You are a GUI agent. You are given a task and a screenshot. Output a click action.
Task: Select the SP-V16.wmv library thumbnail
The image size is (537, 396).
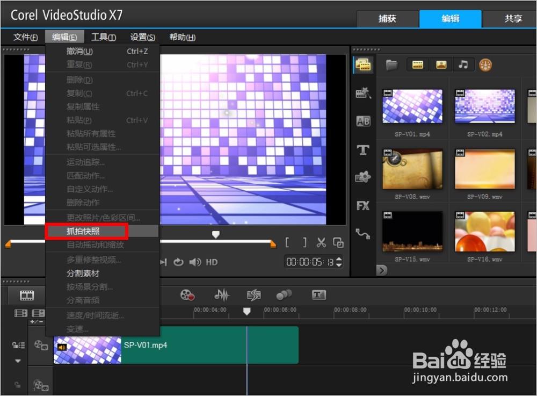[x=484, y=232]
